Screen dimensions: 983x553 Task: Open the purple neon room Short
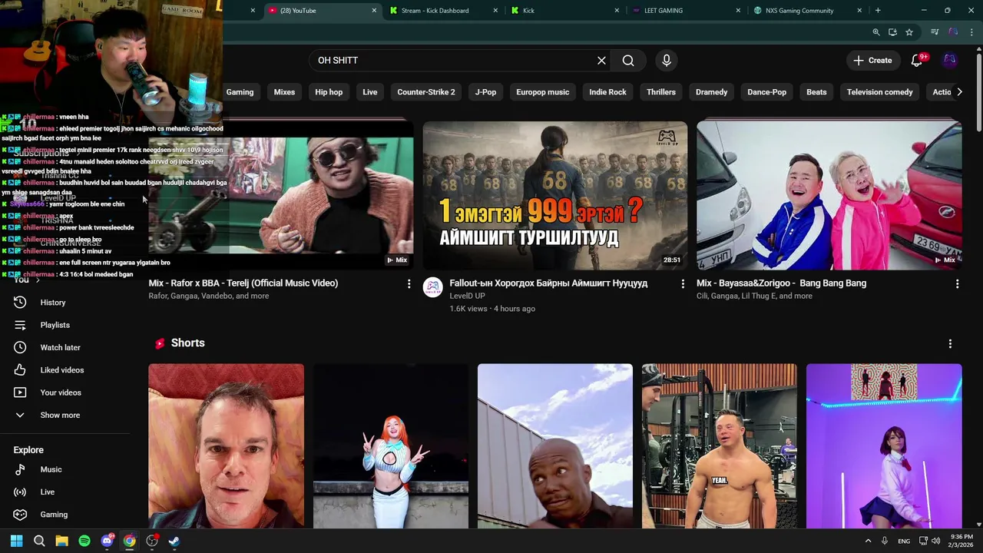pyautogui.click(x=884, y=446)
